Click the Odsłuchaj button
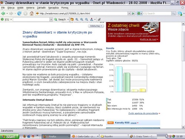Screen dimensions: 185x139 96,26
